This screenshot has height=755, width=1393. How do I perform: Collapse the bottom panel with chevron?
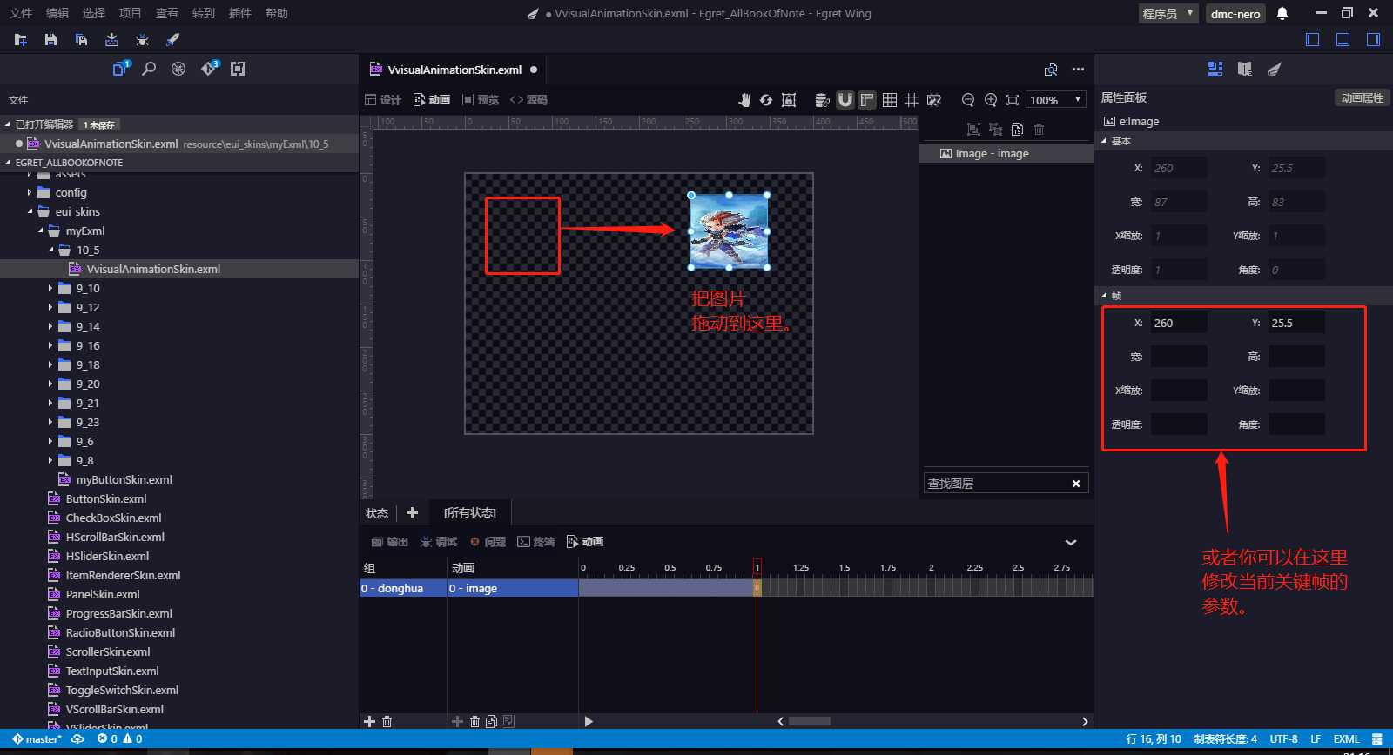1071,542
